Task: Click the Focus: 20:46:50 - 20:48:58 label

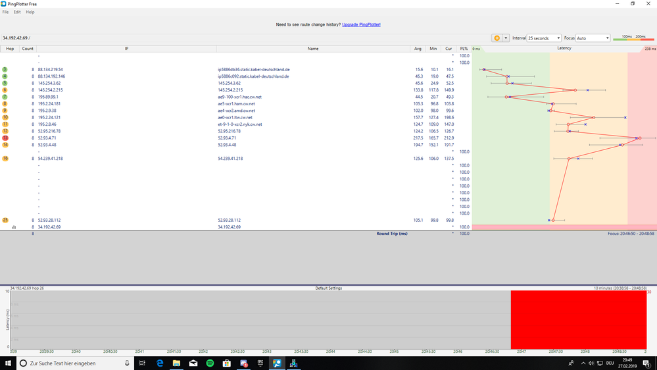Action: (631, 234)
